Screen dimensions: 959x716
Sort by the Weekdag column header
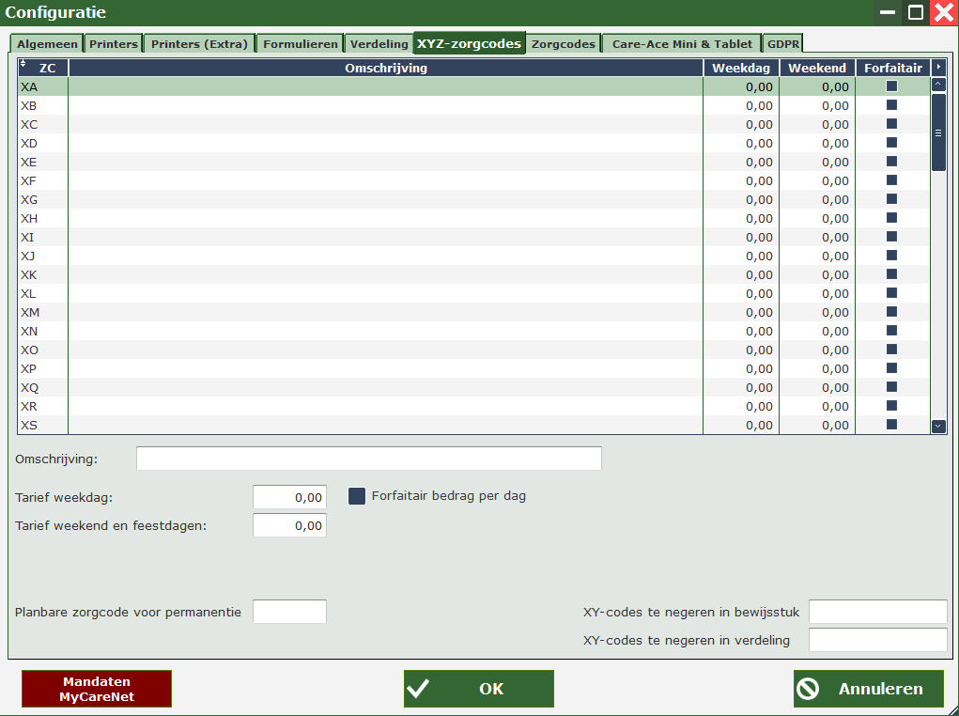coord(740,68)
